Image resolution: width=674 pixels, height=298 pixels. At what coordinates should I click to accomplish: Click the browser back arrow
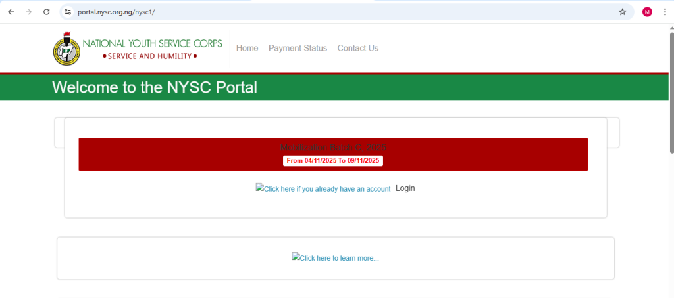[x=11, y=12]
